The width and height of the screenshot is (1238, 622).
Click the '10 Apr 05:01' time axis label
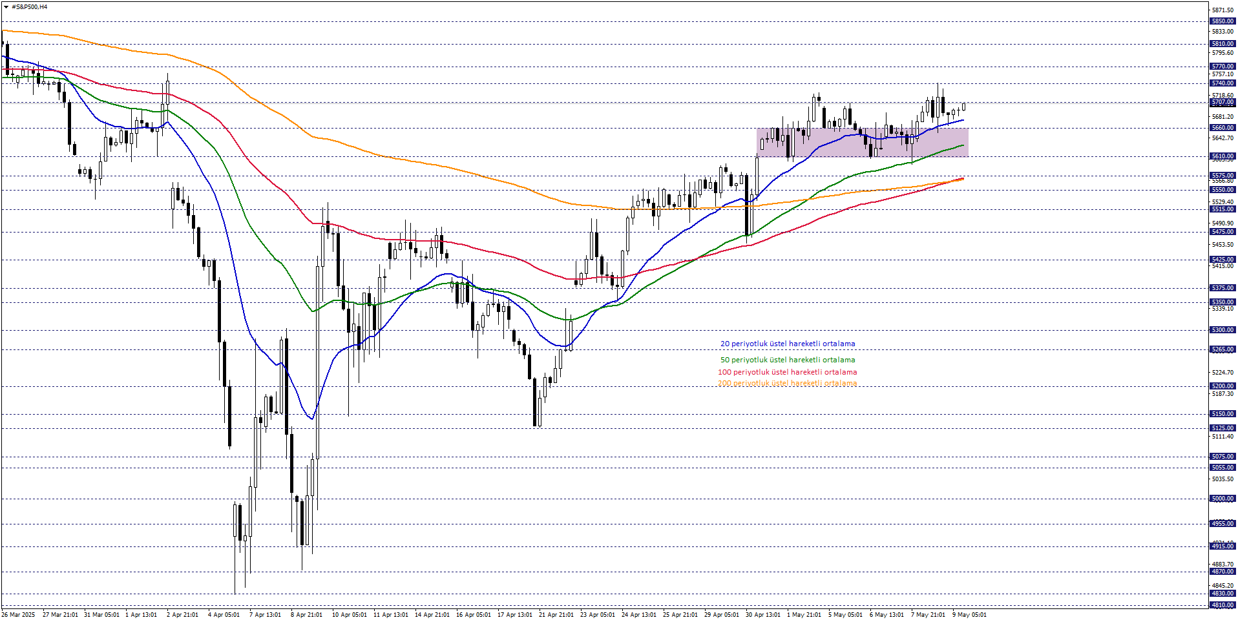350,615
